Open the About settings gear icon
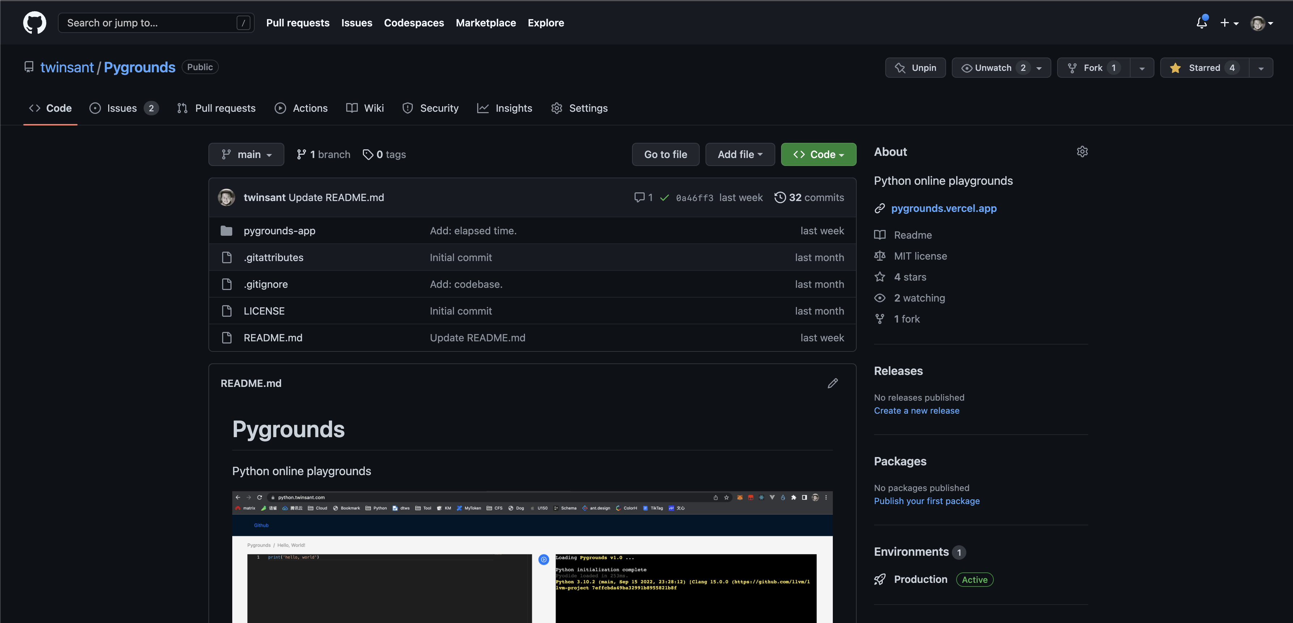 tap(1082, 152)
